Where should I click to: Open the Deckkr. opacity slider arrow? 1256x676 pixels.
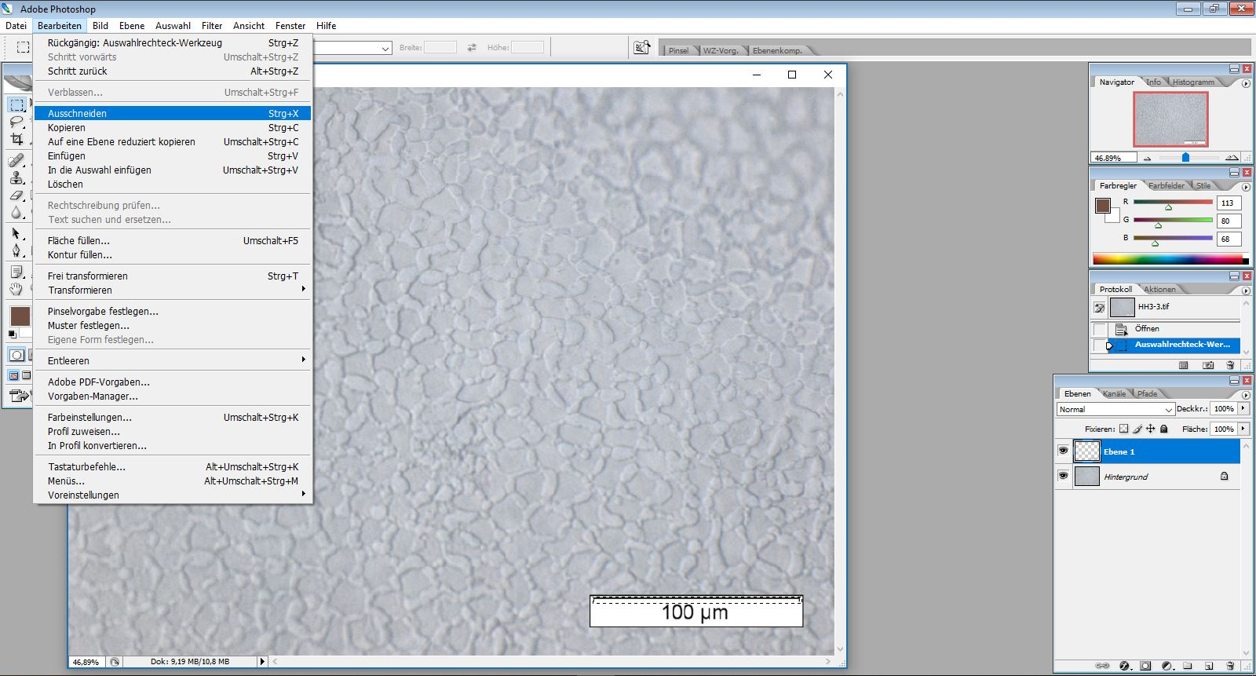point(1243,408)
